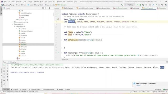
Task: Click the stop square in the Run panel
Action: [x=4, y=68]
